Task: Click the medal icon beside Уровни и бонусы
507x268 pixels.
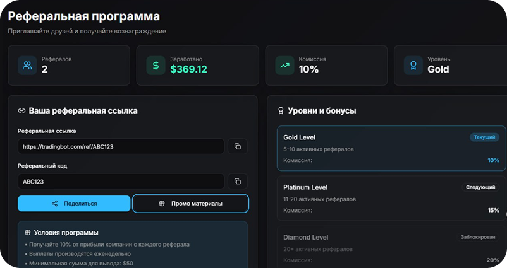Action: pos(281,111)
